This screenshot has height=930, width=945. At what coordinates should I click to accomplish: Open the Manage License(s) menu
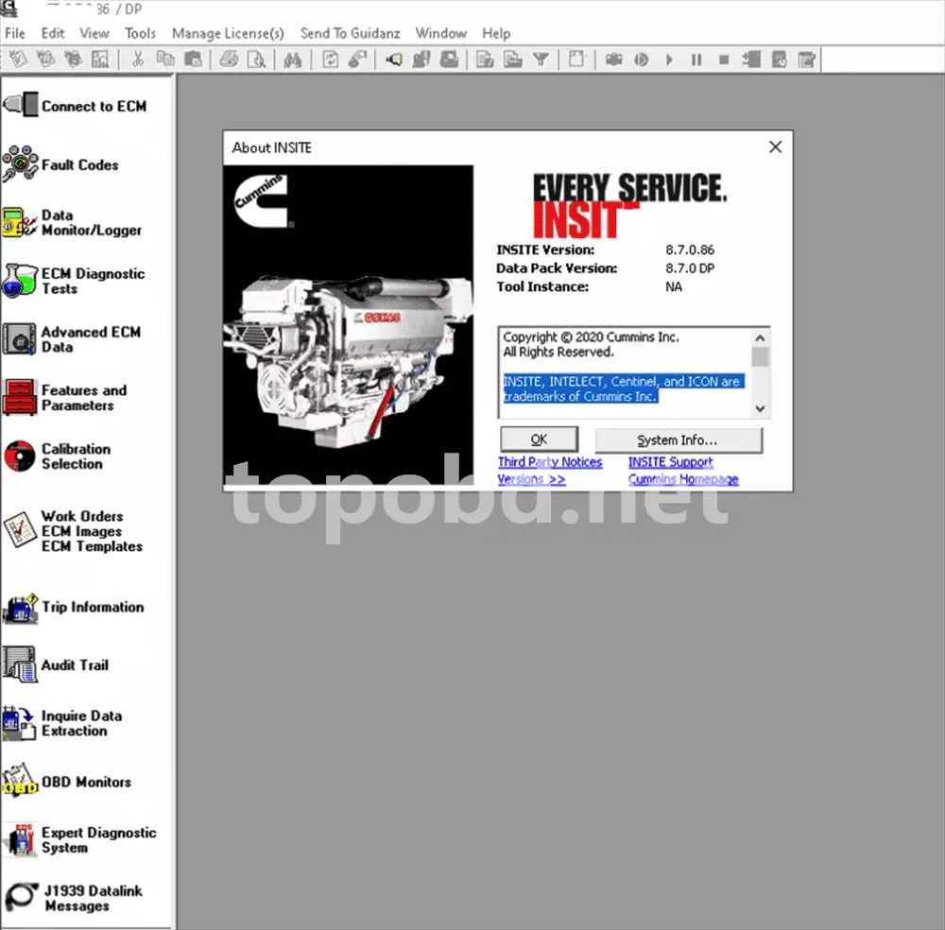point(228,33)
